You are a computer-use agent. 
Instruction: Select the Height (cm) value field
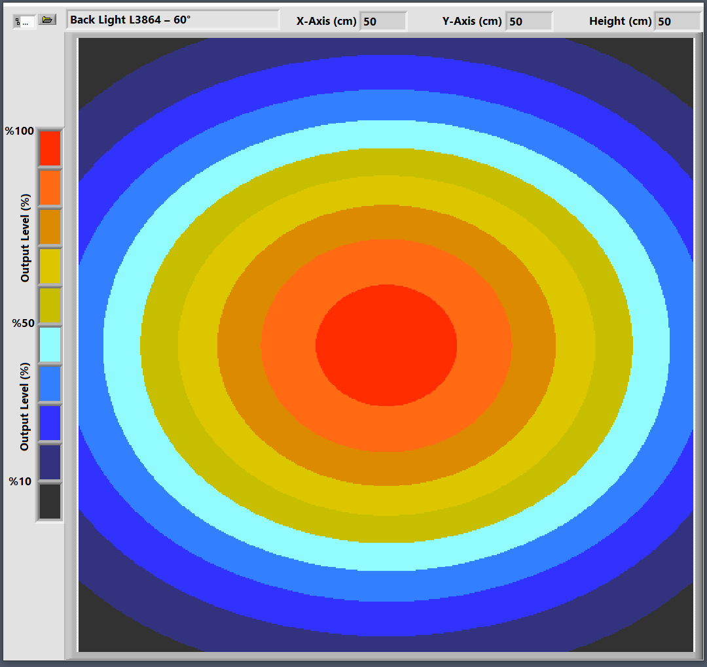pos(678,22)
